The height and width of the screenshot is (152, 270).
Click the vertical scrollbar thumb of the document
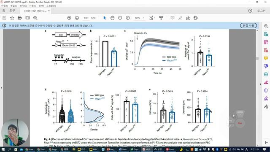[x=257, y=58]
